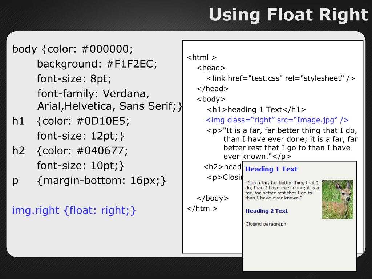Click the closing </body> tag
Image resolution: width=372 pixels, height=279 pixels.
pyautogui.click(x=213, y=198)
